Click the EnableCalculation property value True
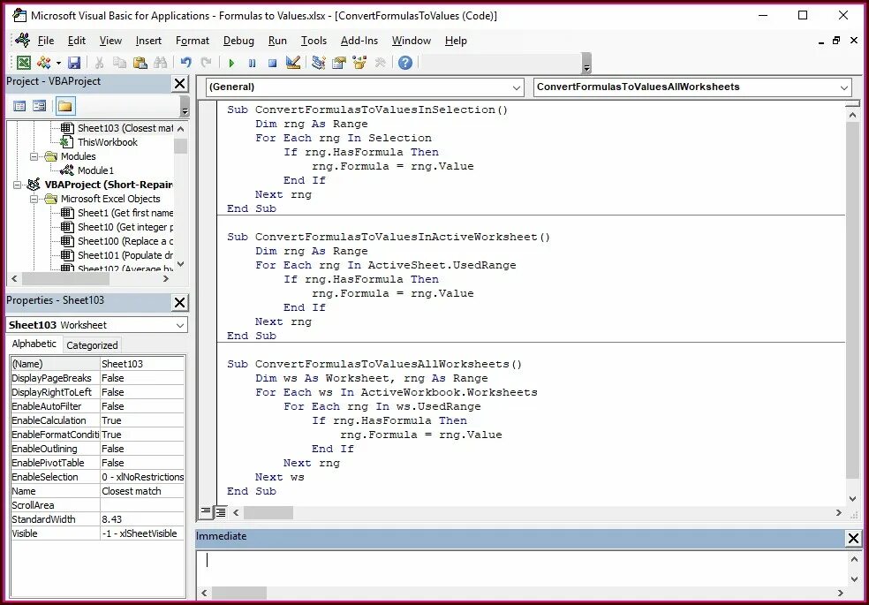The width and height of the screenshot is (869, 605). (x=142, y=420)
